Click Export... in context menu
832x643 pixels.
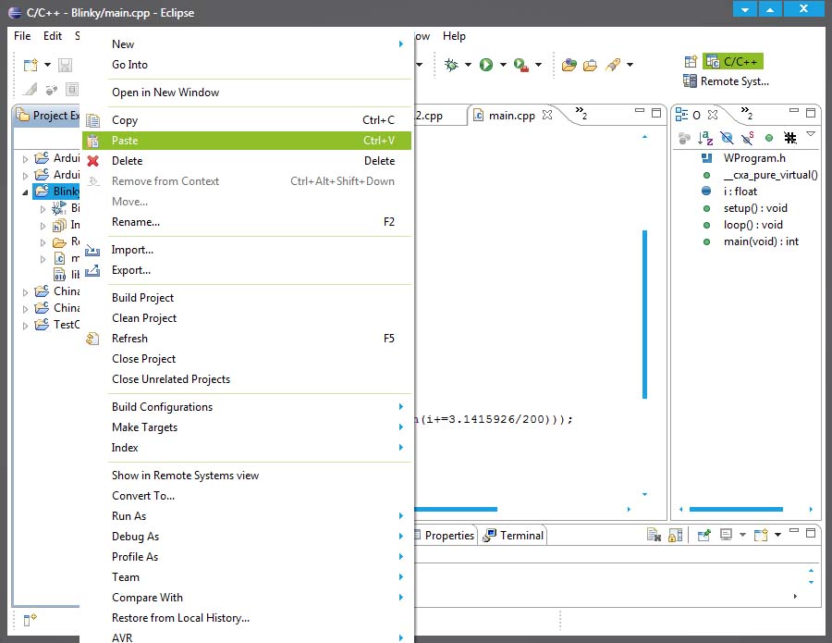click(x=247, y=270)
